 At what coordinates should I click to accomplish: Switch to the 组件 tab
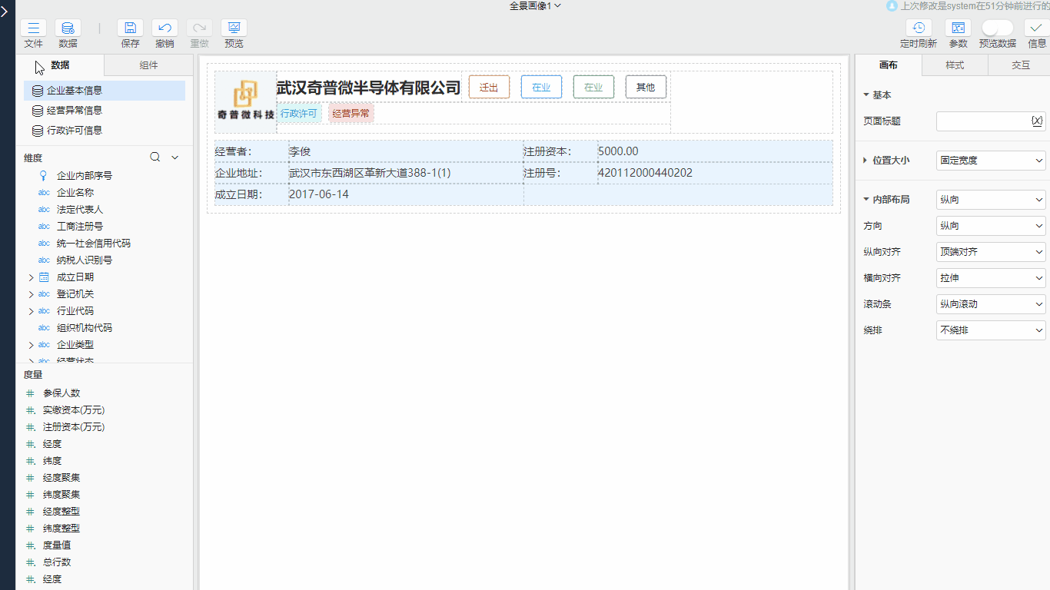coord(148,65)
